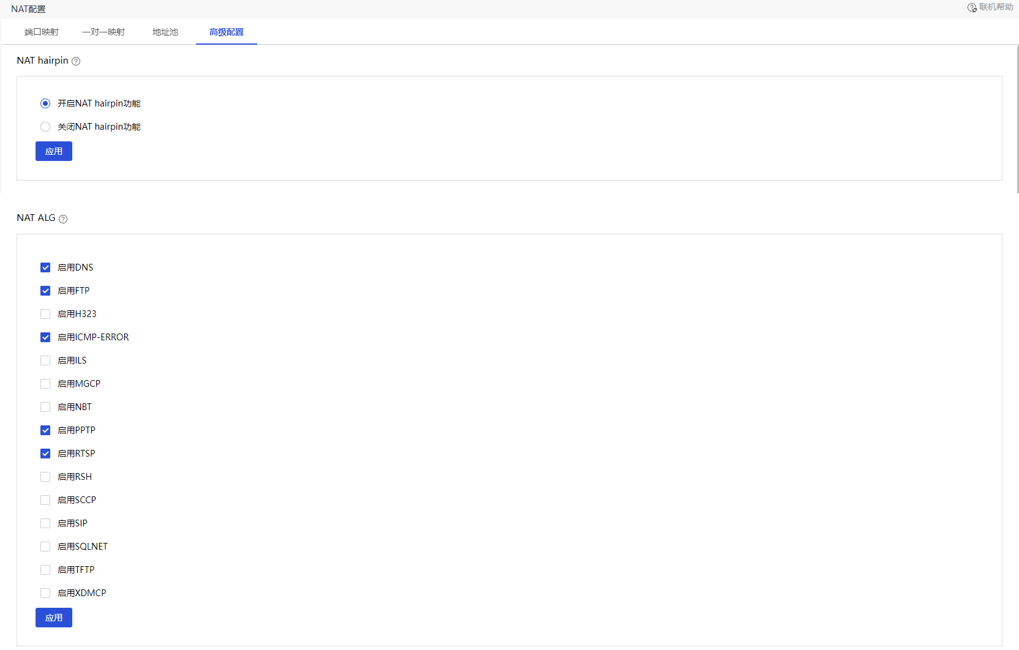Select 开启NAT hairpin功能 radio button
The width and height of the screenshot is (1019, 650).
45,103
